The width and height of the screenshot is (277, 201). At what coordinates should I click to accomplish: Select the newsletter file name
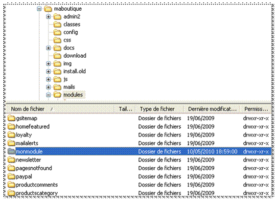click(28, 160)
